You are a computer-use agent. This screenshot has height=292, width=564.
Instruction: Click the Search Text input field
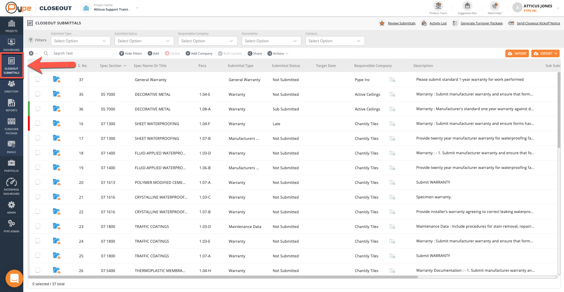pos(82,53)
